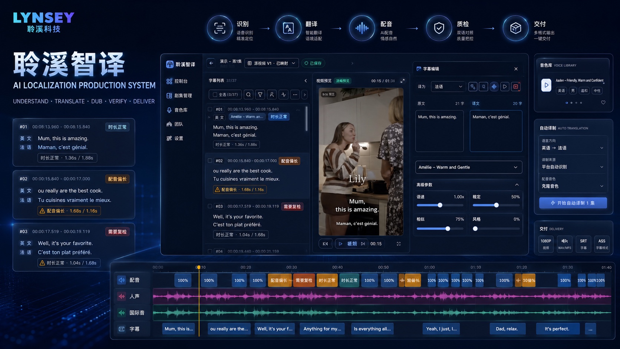Open 控制台 from the sidebar

177,81
